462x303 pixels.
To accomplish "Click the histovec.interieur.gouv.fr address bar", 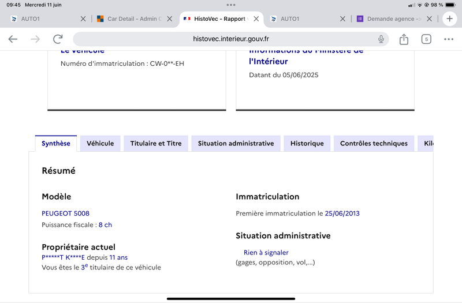I will 231,39.
